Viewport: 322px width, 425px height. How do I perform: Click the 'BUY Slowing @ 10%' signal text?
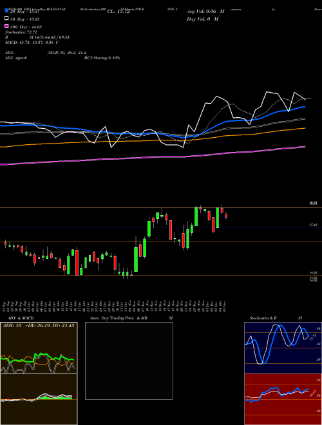tap(102, 58)
